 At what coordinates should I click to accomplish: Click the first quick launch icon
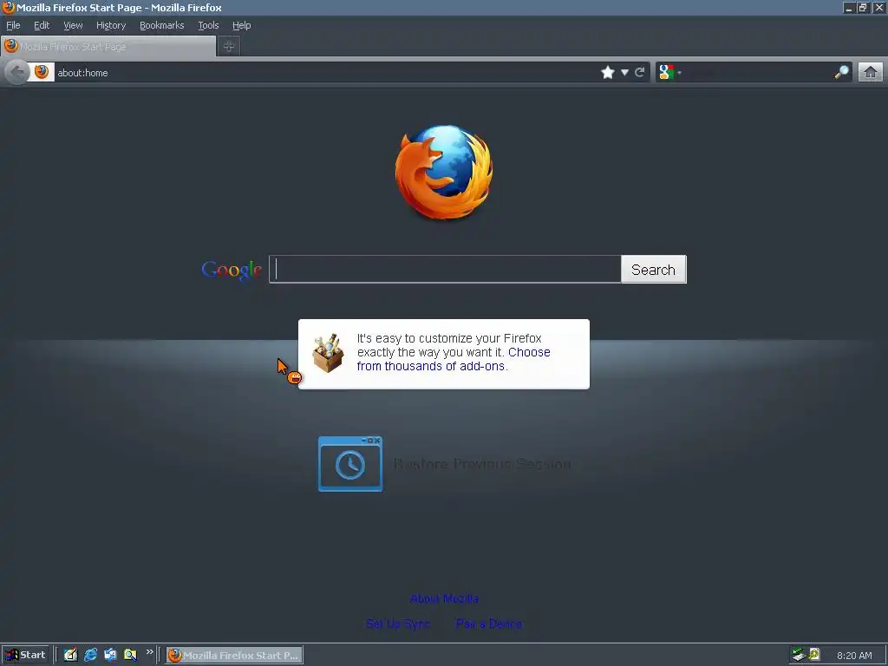70,655
